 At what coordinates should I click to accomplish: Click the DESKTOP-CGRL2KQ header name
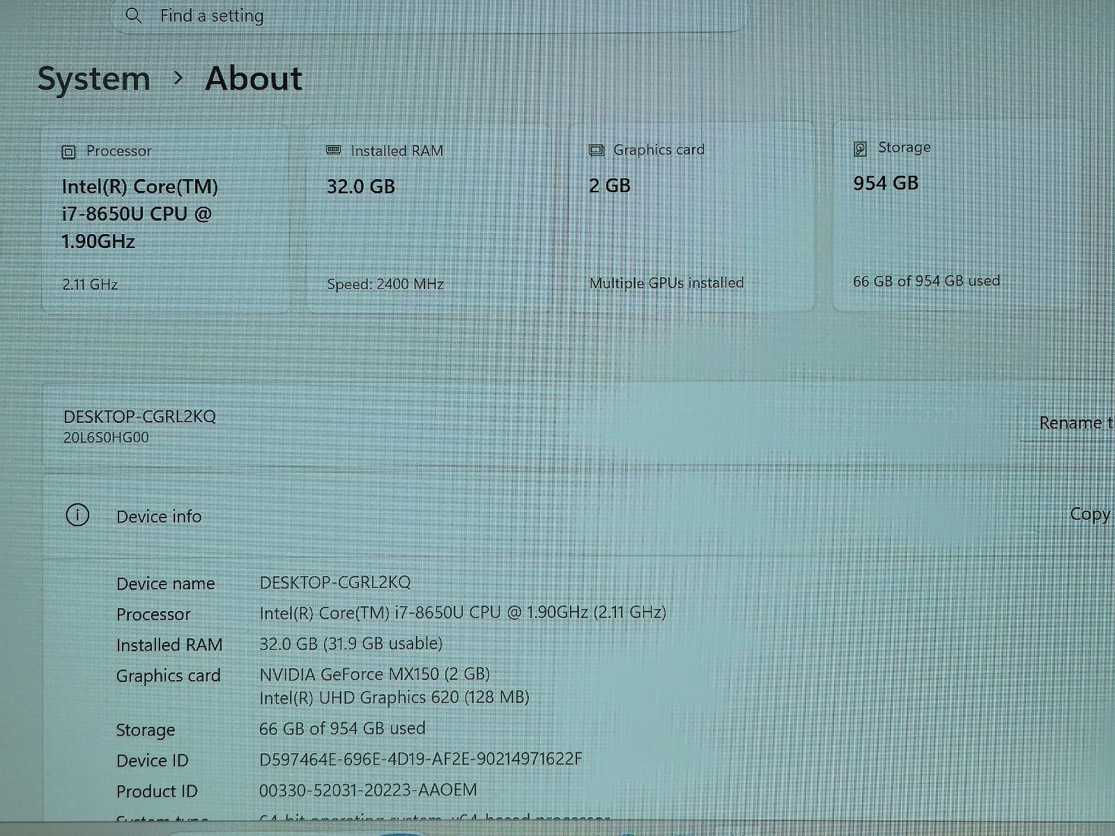[139, 417]
